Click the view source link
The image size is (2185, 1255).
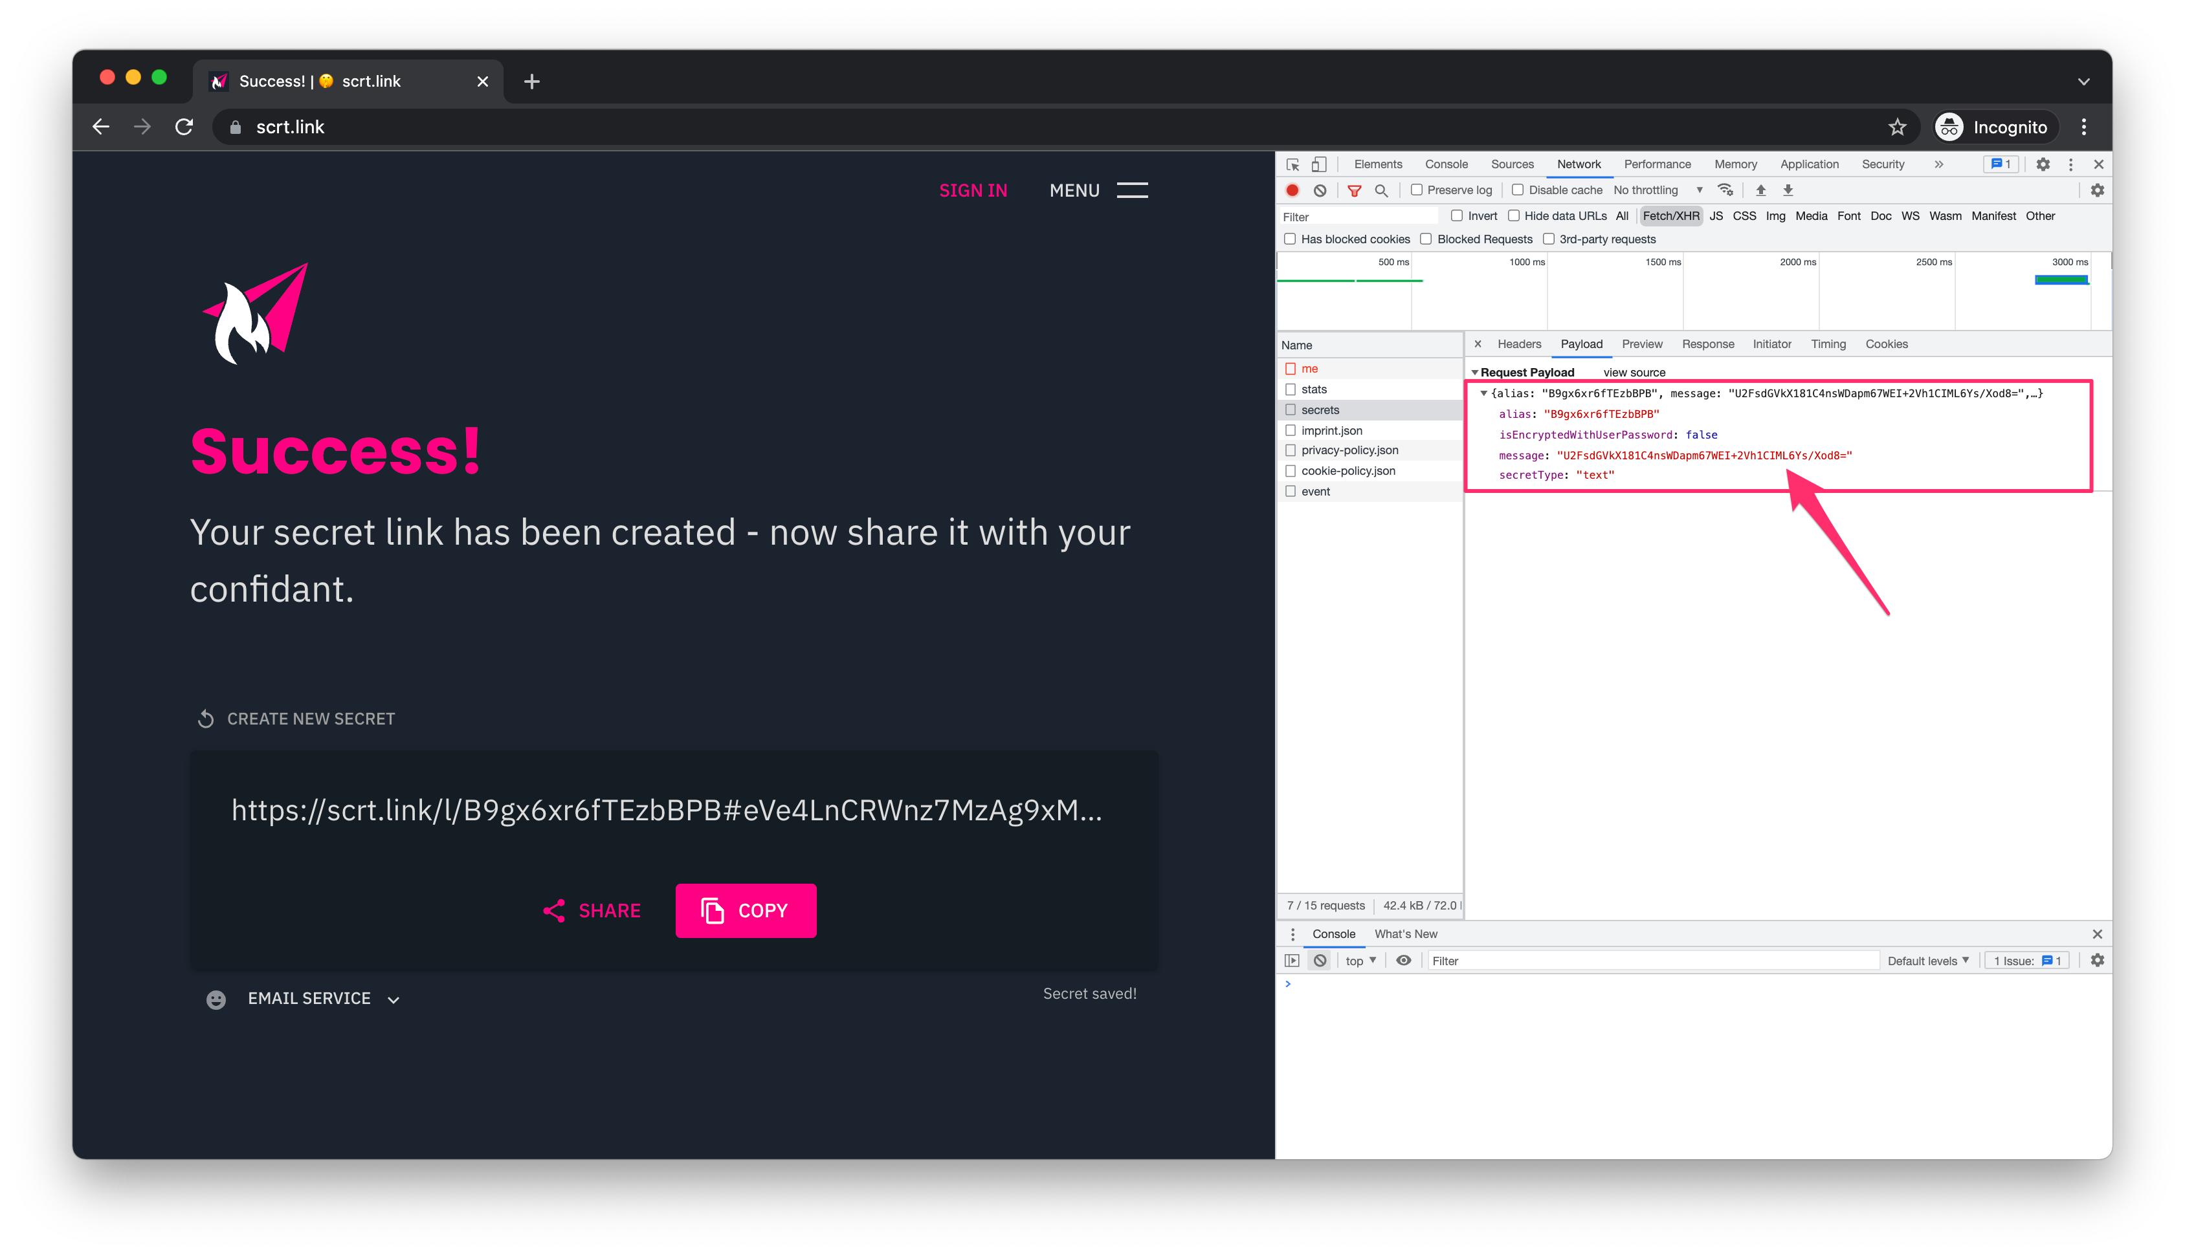coord(1633,373)
